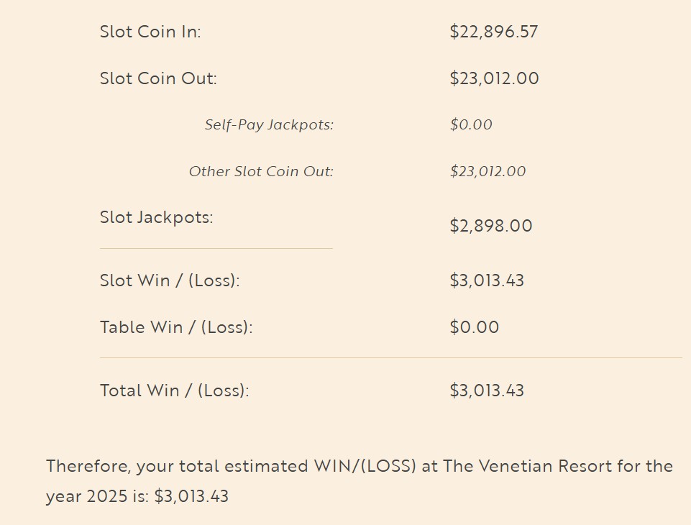
Task: Select the $22,896.57 Slot Coin In amount
Action: click(493, 32)
